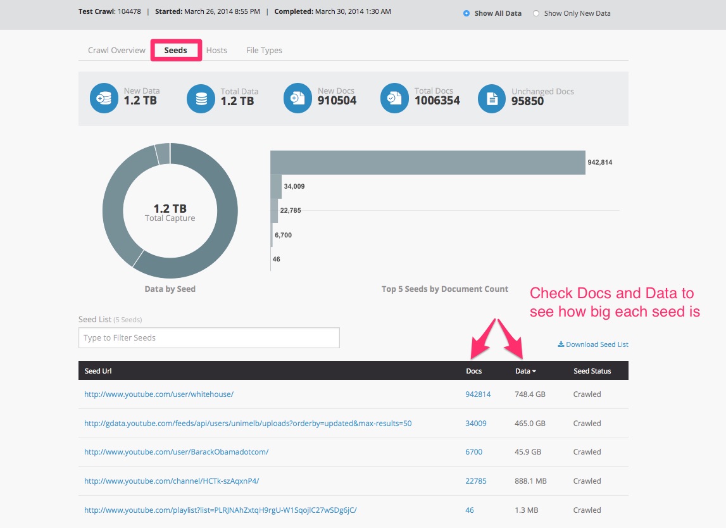
Task: Click the Total Docs icon
Action: pos(395,99)
